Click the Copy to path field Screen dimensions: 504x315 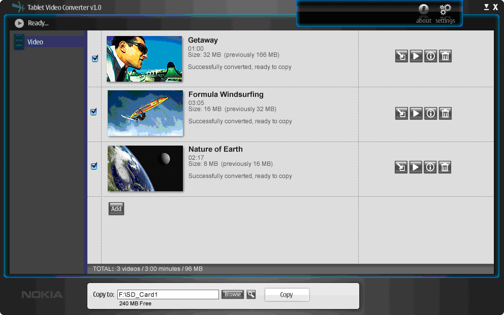[168, 295]
